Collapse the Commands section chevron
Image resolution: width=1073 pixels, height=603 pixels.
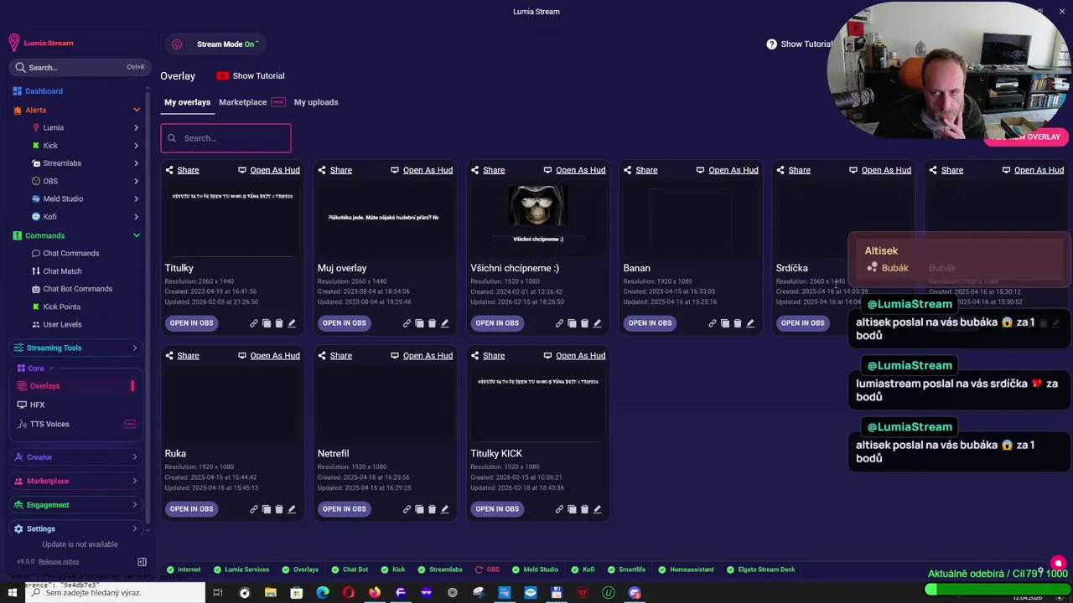click(x=137, y=235)
